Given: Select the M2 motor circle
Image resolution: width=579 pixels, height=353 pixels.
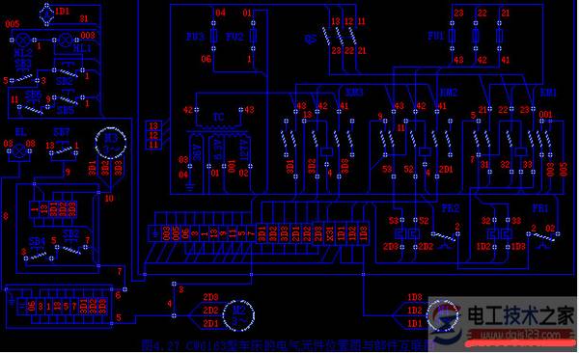Looking at the screenshot, I should (238, 314).
